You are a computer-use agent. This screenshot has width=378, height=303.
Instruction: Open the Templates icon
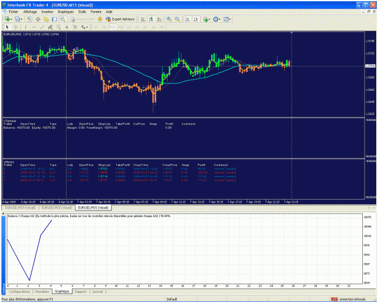pos(226,19)
